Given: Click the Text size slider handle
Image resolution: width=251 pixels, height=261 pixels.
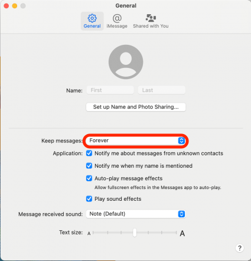Looking at the screenshot, I should 135,233.
